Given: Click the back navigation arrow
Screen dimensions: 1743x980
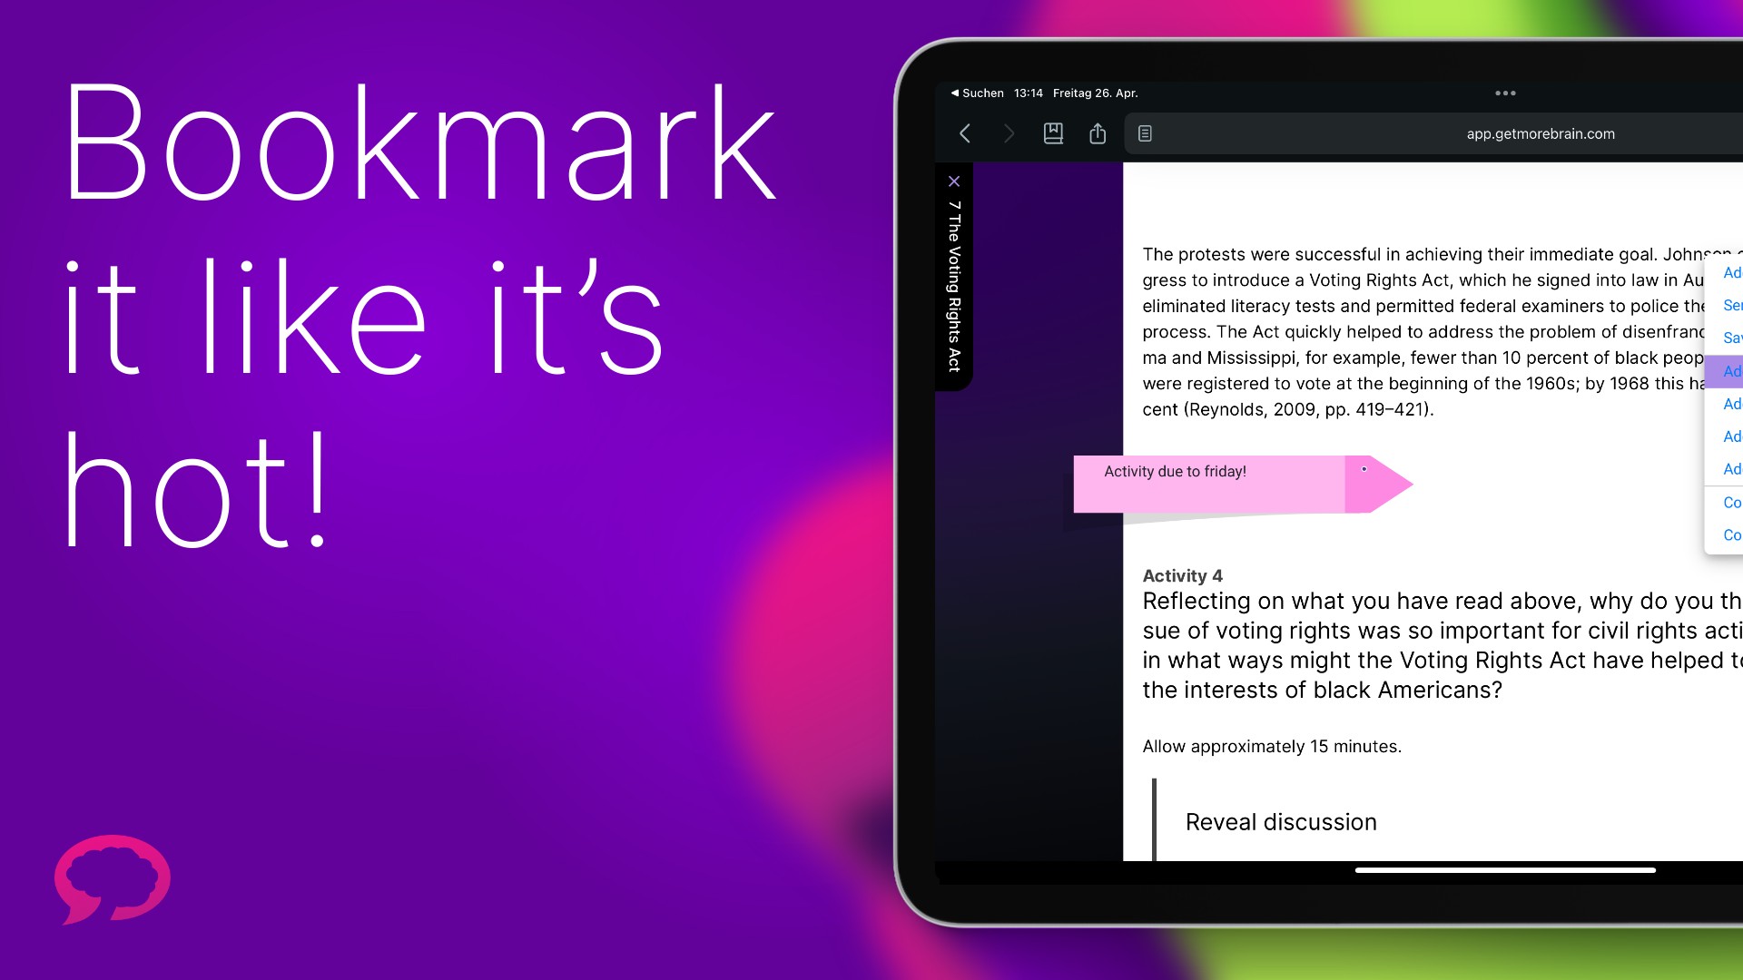Looking at the screenshot, I should [x=966, y=132].
